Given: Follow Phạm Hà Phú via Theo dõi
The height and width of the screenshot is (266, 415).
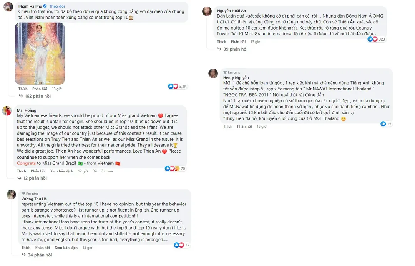Looking at the screenshot, I should tap(57, 6).
